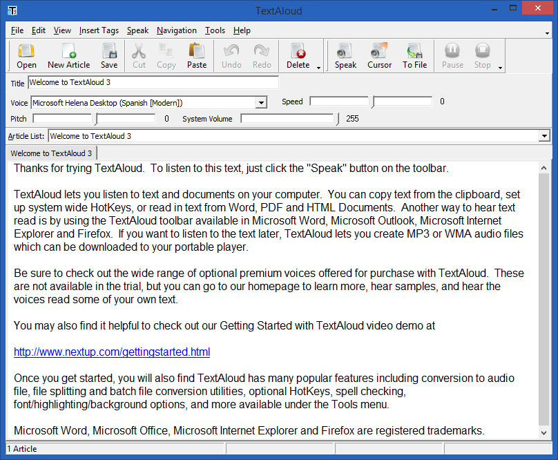
Task: Open the Delete button dropdown arrow
Action: tap(319, 68)
